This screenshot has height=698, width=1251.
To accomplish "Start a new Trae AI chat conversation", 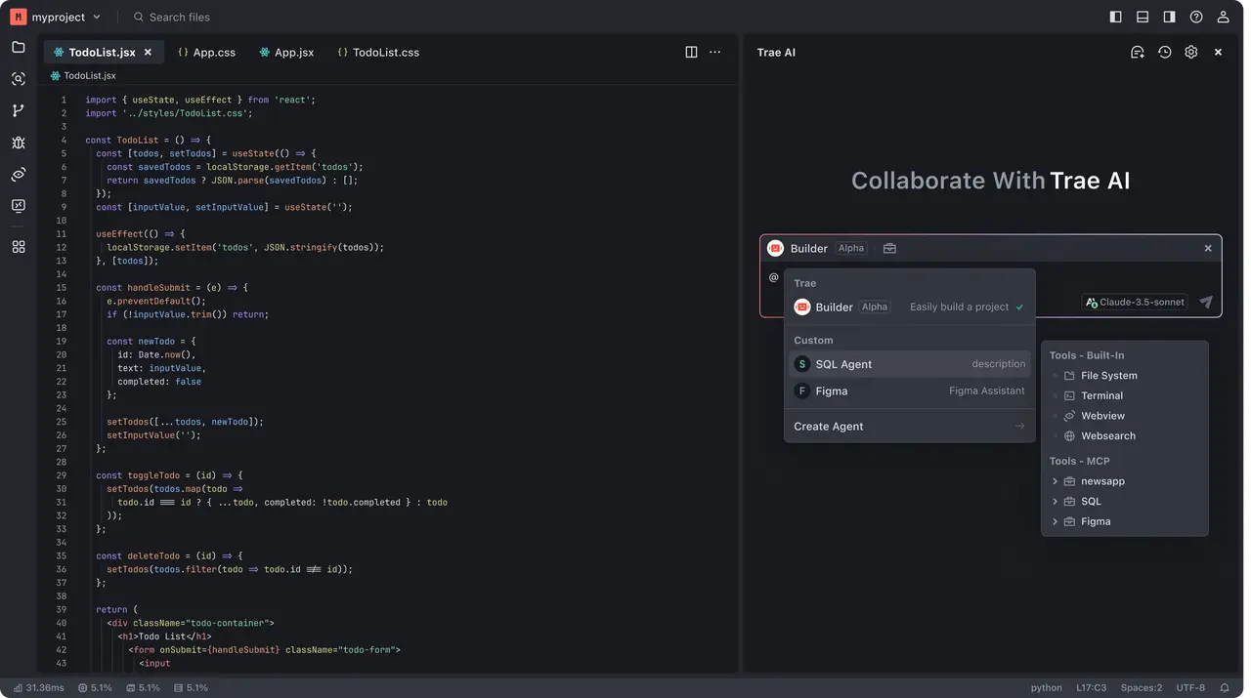I will coord(1138,52).
